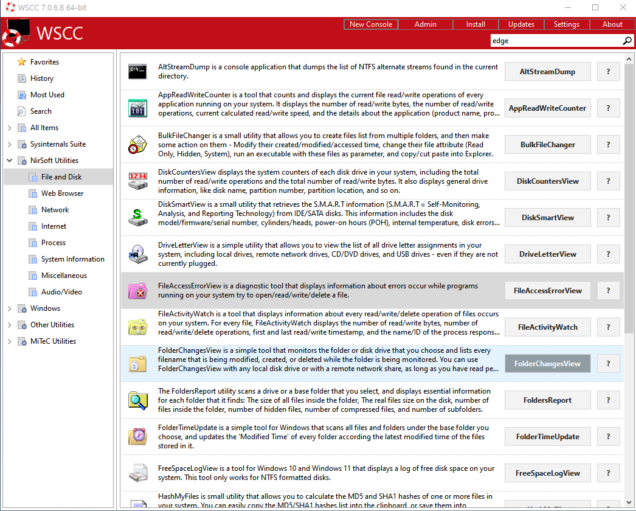Image resolution: width=636 pixels, height=511 pixels.
Task: Select the Web Browser category
Action: click(x=62, y=193)
